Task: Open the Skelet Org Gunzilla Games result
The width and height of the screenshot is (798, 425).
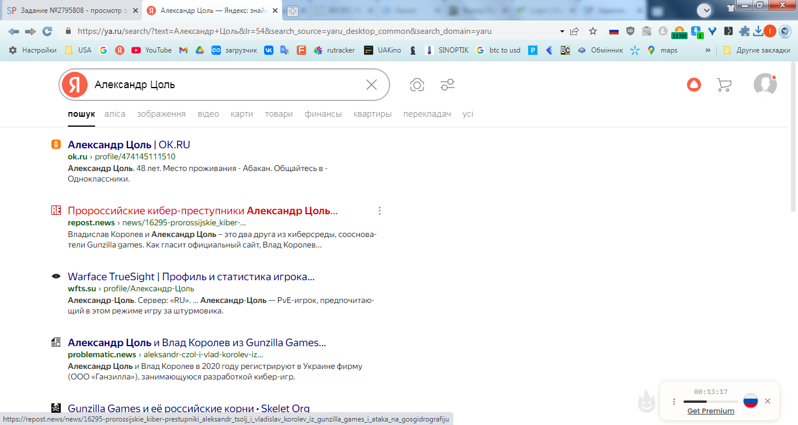Action: 189,409
